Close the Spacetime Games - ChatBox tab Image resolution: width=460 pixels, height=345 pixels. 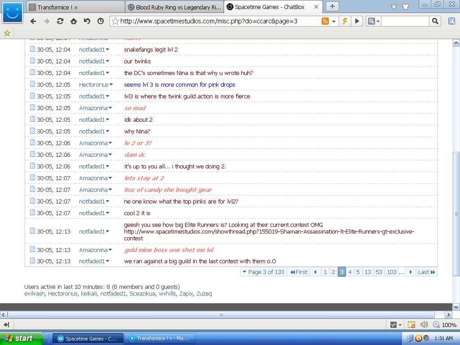pyautogui.click(x=316, y=7)
